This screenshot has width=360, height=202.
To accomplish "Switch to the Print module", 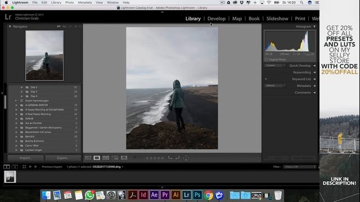I will (x=300, y=19).
